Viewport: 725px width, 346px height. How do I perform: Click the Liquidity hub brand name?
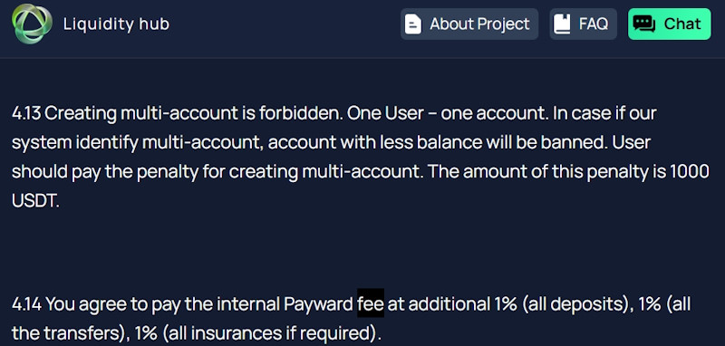117,24
